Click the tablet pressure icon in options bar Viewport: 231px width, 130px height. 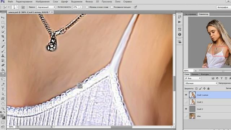(x=135, y=7)
